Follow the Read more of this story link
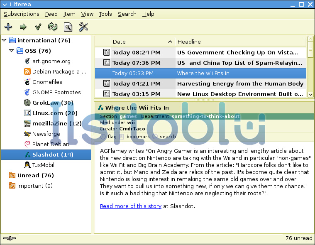Screen dimensions: 315x245 pos(131,206)
